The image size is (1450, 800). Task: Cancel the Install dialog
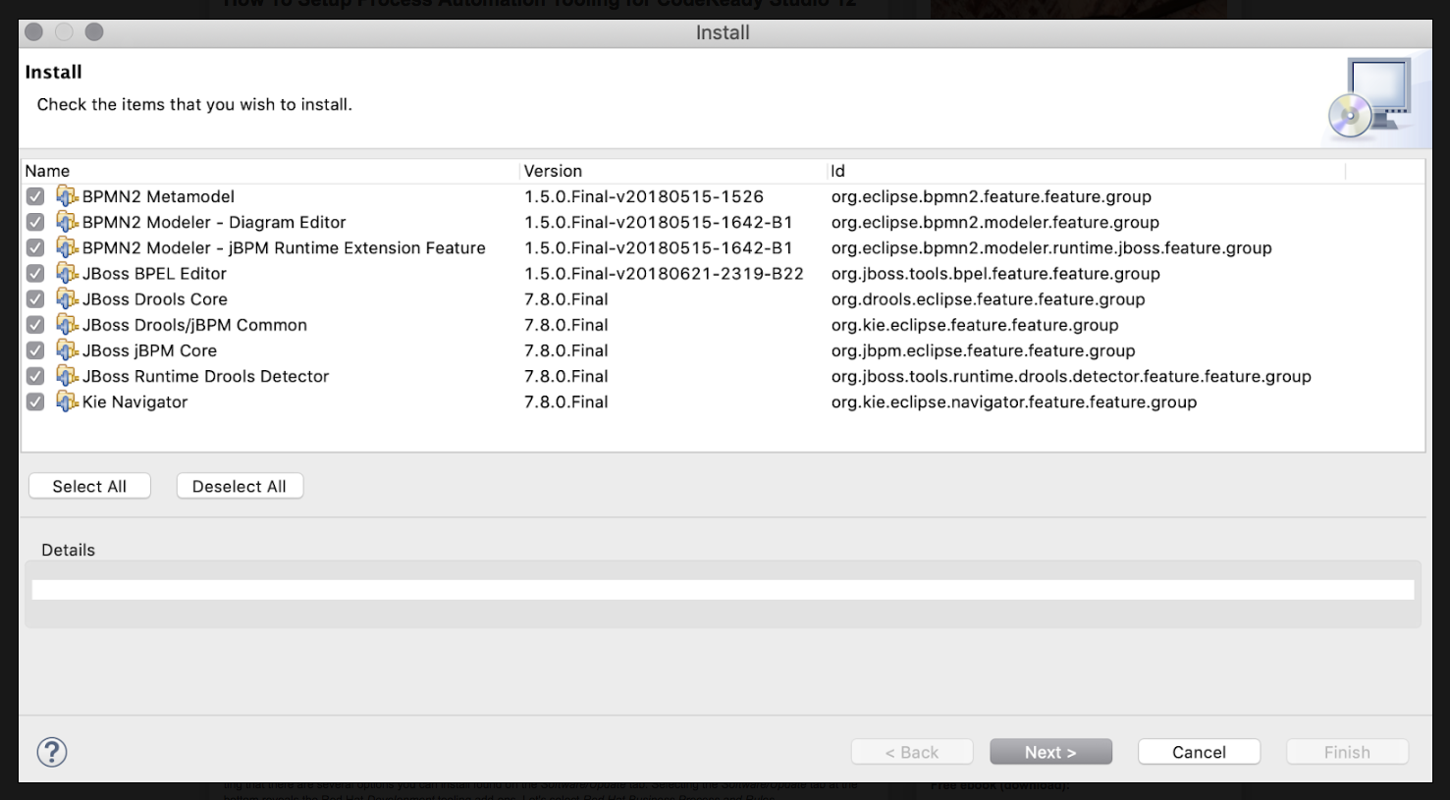pos(1199,752)
